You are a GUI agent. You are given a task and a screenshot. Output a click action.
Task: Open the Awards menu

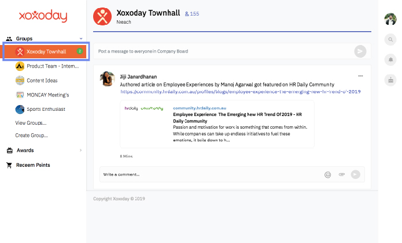coord(25,151)
